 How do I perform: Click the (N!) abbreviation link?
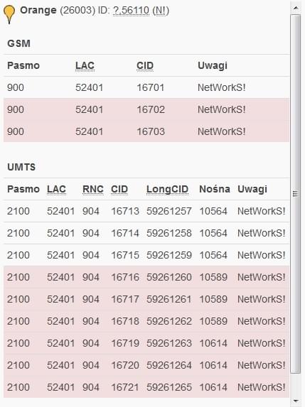click(x=161, y=11)
